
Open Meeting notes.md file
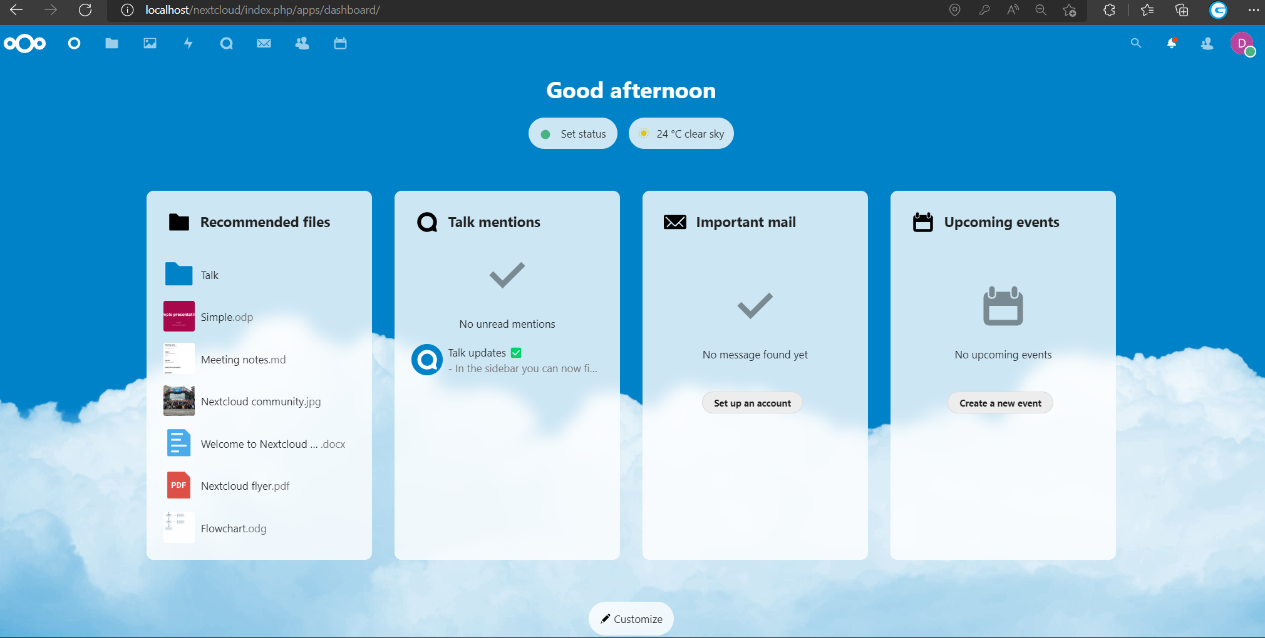pyautogui.click(x=259, y=359)
